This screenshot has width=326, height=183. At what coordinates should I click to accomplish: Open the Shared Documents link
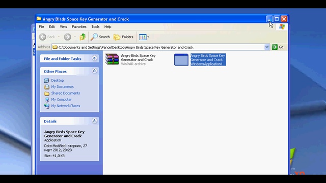coord(66,93)
